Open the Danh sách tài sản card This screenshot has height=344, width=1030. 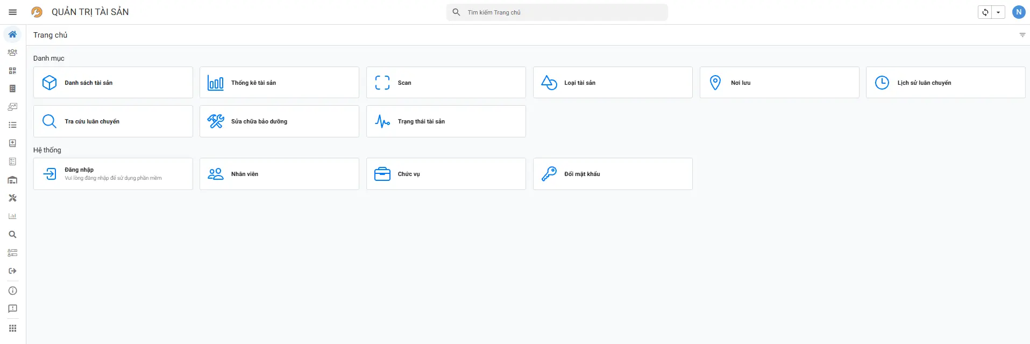tap(113, 83)
